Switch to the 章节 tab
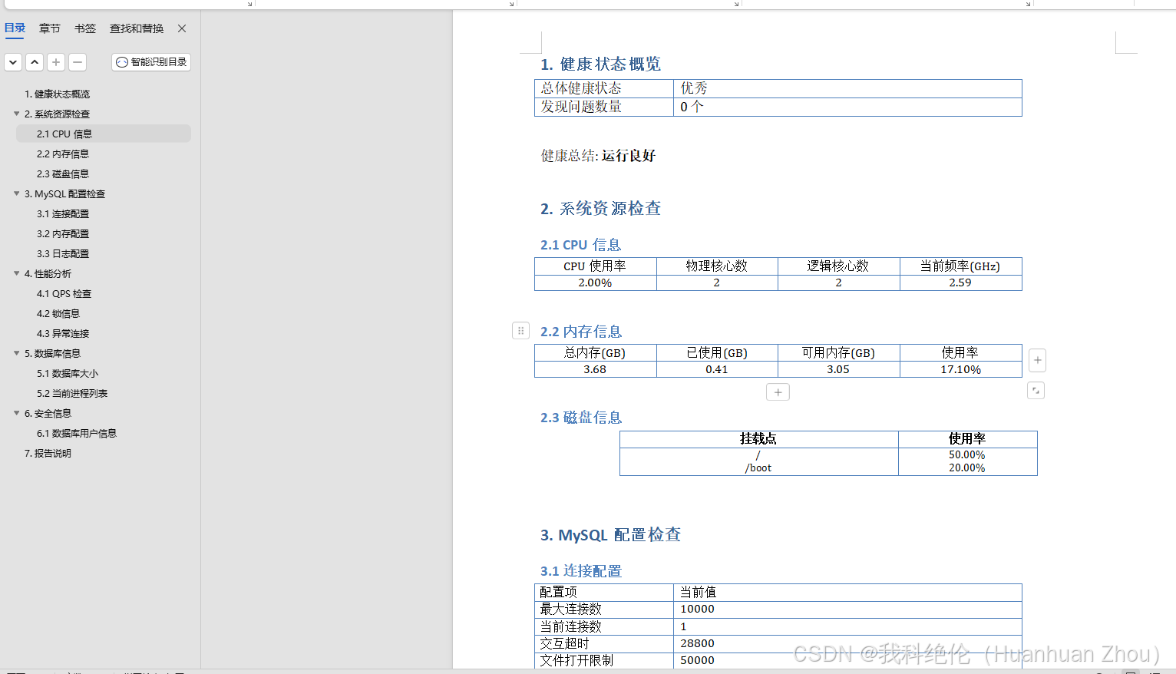The width and height of the screenshot is (1176, 674). pyautogui.click(x=49, y=28)
